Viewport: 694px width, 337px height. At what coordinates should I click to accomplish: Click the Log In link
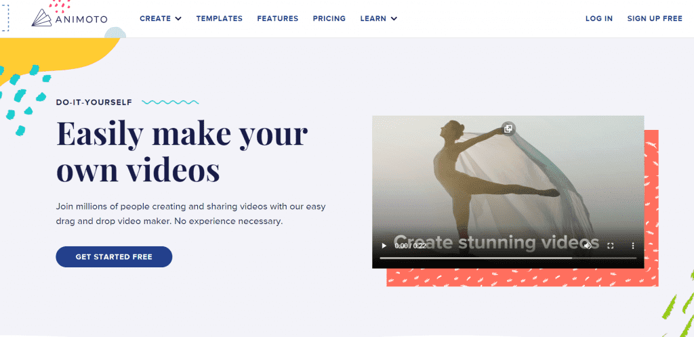(x=599, y=18)
